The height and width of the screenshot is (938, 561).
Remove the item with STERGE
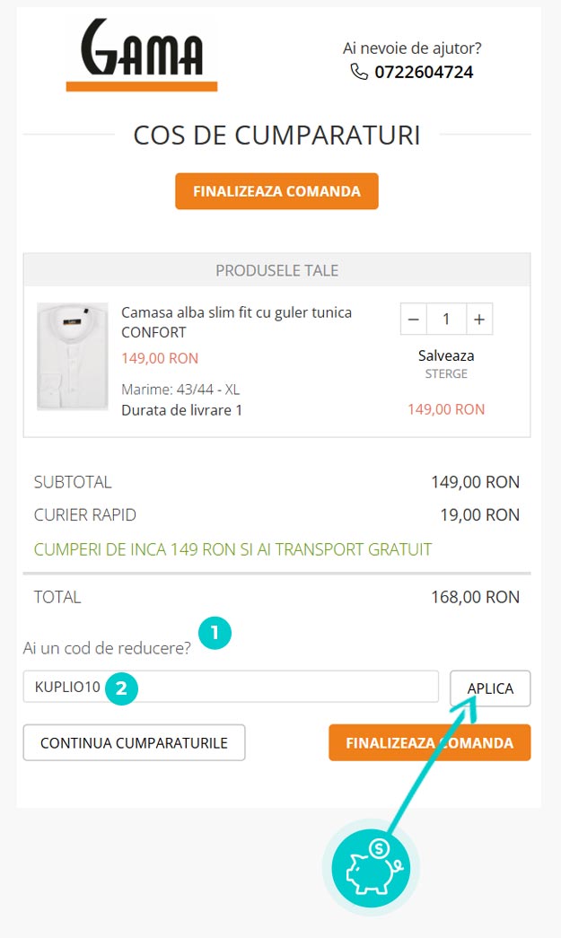pyautogui.click(x=446, y=373)
